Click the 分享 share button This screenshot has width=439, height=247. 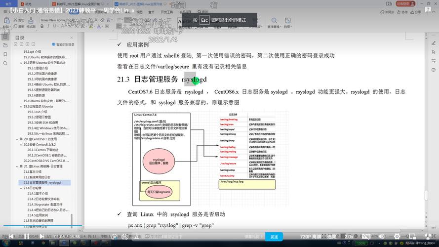point(416,12)
